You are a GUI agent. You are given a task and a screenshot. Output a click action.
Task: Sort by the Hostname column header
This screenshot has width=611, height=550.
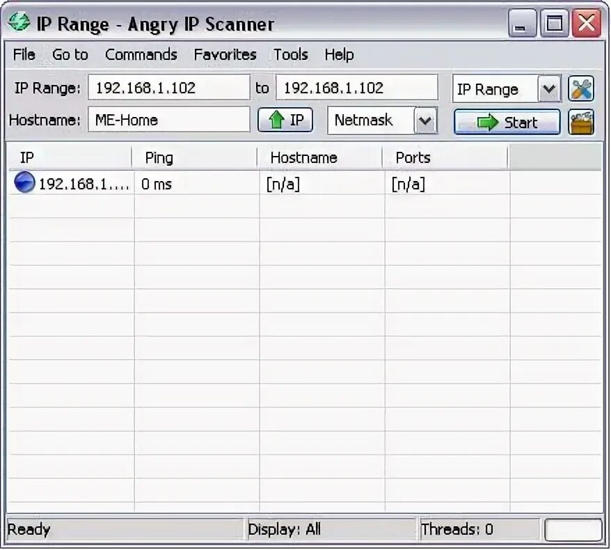point(320,157)
